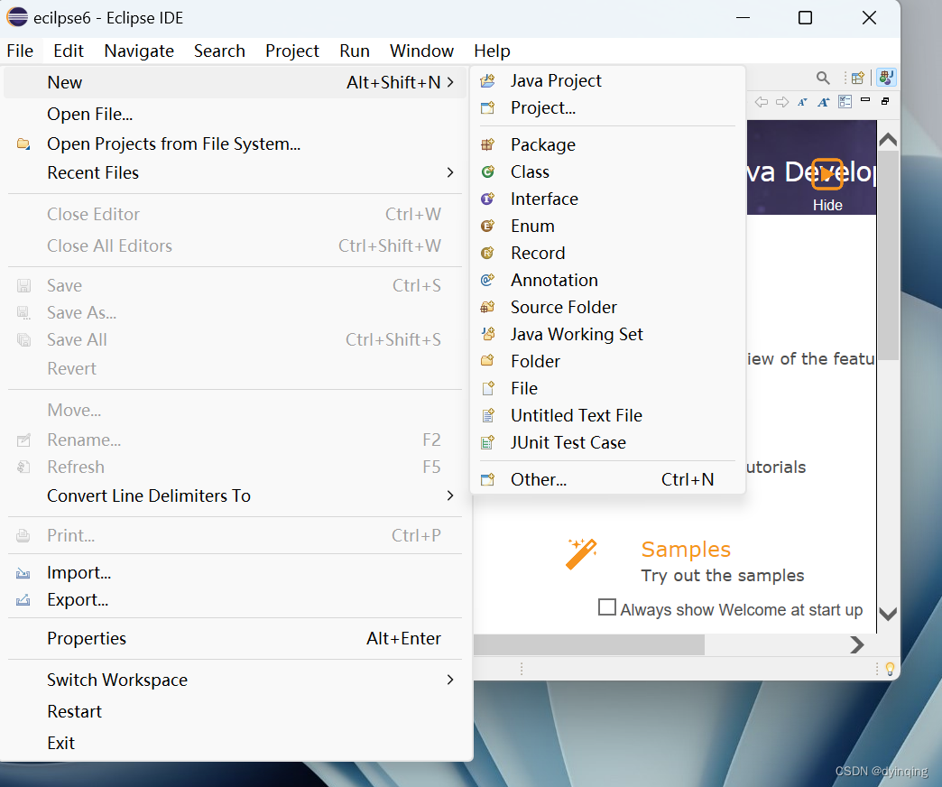
Task: Choose Export... from the File menu
Action: [235, 599]
